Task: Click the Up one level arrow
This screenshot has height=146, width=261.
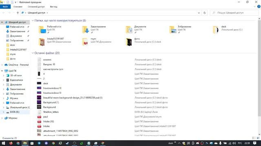Action: [18, 13]
